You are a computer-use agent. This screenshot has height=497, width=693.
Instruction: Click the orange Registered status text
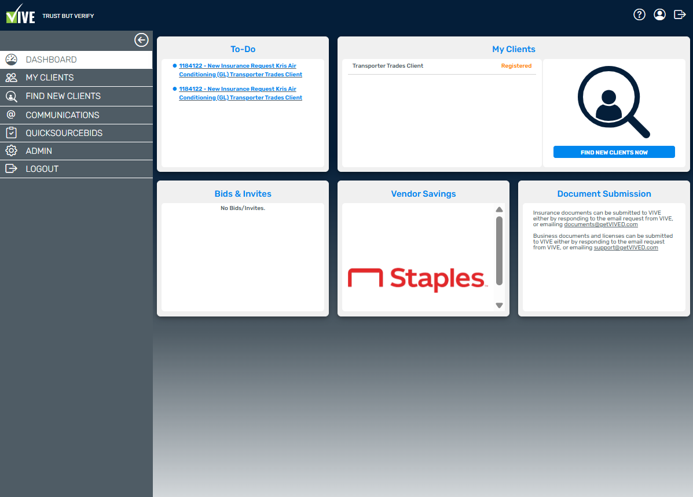(516, 66)
